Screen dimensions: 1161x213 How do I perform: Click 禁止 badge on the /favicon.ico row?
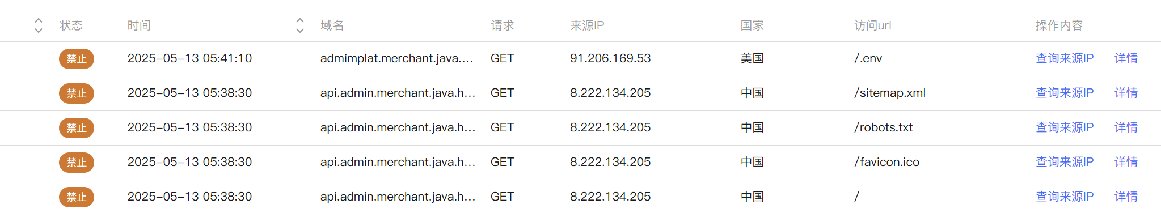[x=77, y=163]
